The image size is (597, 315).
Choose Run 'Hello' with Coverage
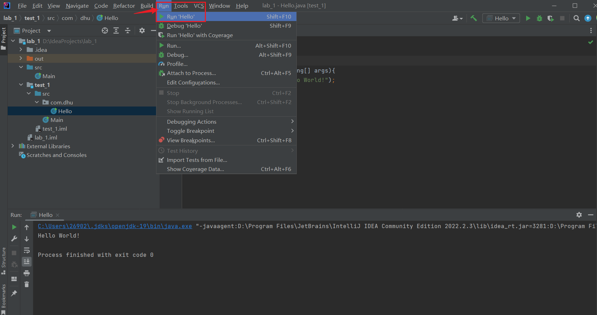pos(226,35)
